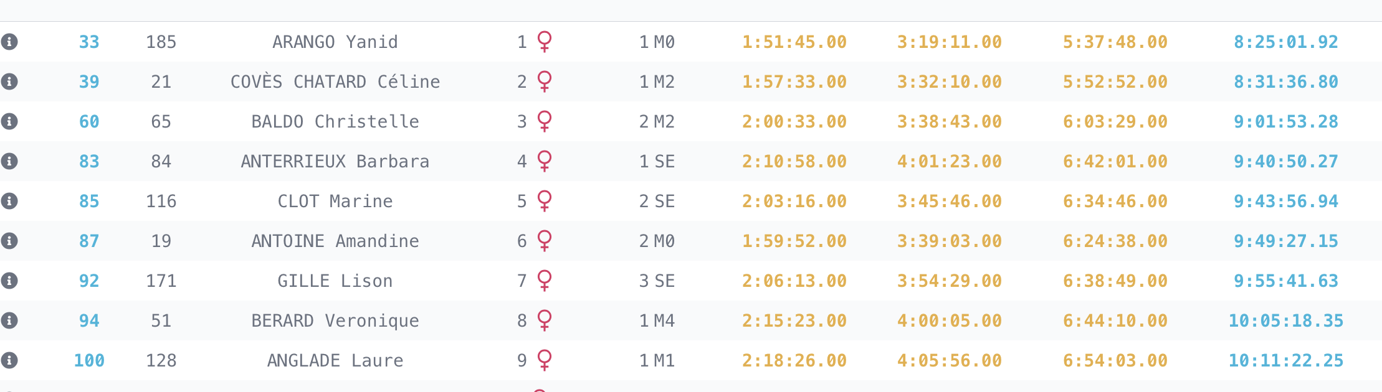Click female symbol next to rank 5
This screenshot has height=392, width=1382.
(x=545, y=201)
